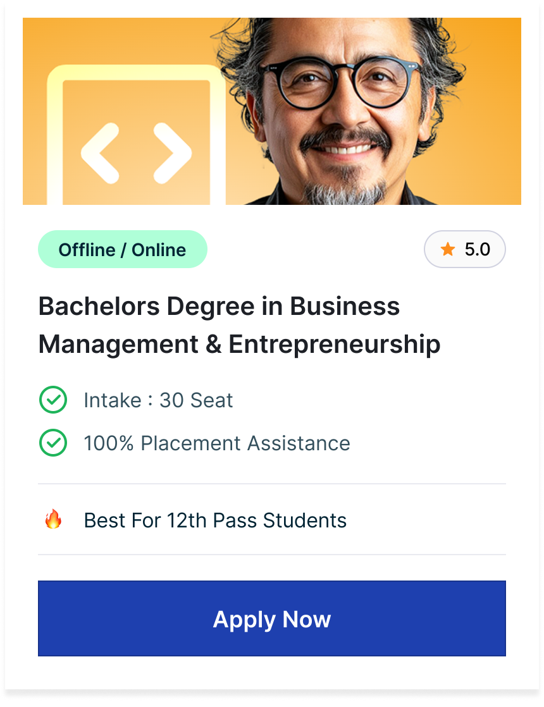
Task: Click the green check beside Placement Assistance
Action: (x=53, y=443)
